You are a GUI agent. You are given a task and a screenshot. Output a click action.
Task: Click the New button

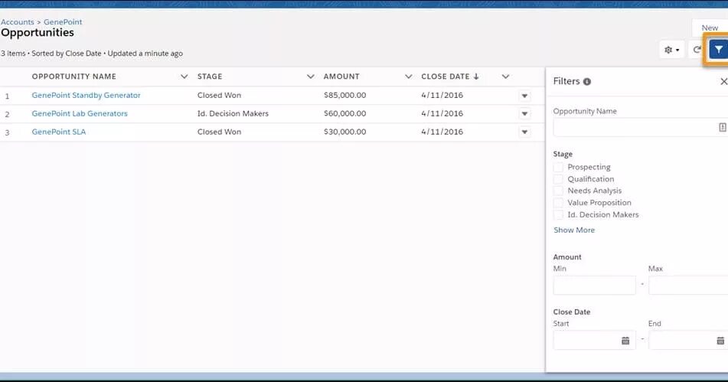click(x=710, y=28)
